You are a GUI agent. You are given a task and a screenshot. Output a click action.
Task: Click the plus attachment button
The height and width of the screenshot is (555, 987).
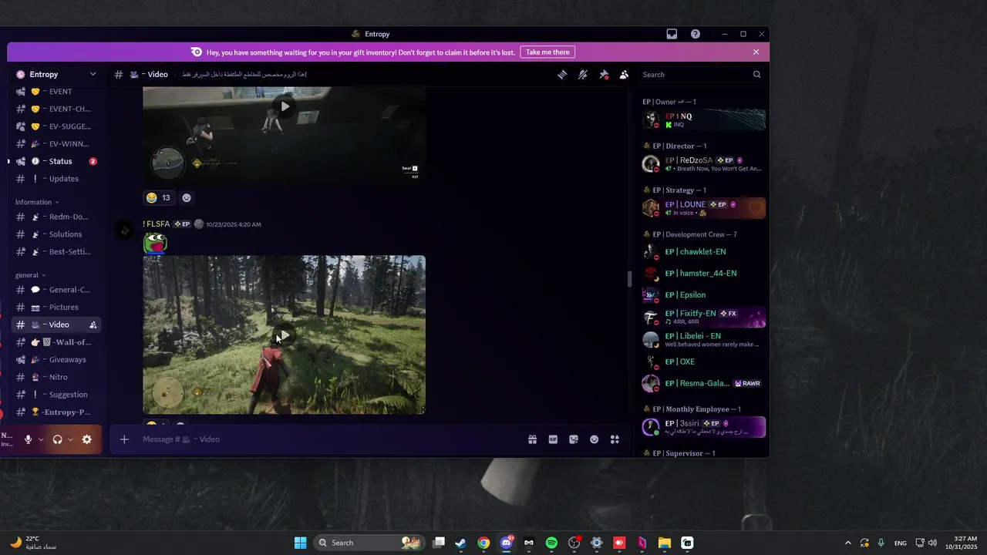tap(124, 439)
